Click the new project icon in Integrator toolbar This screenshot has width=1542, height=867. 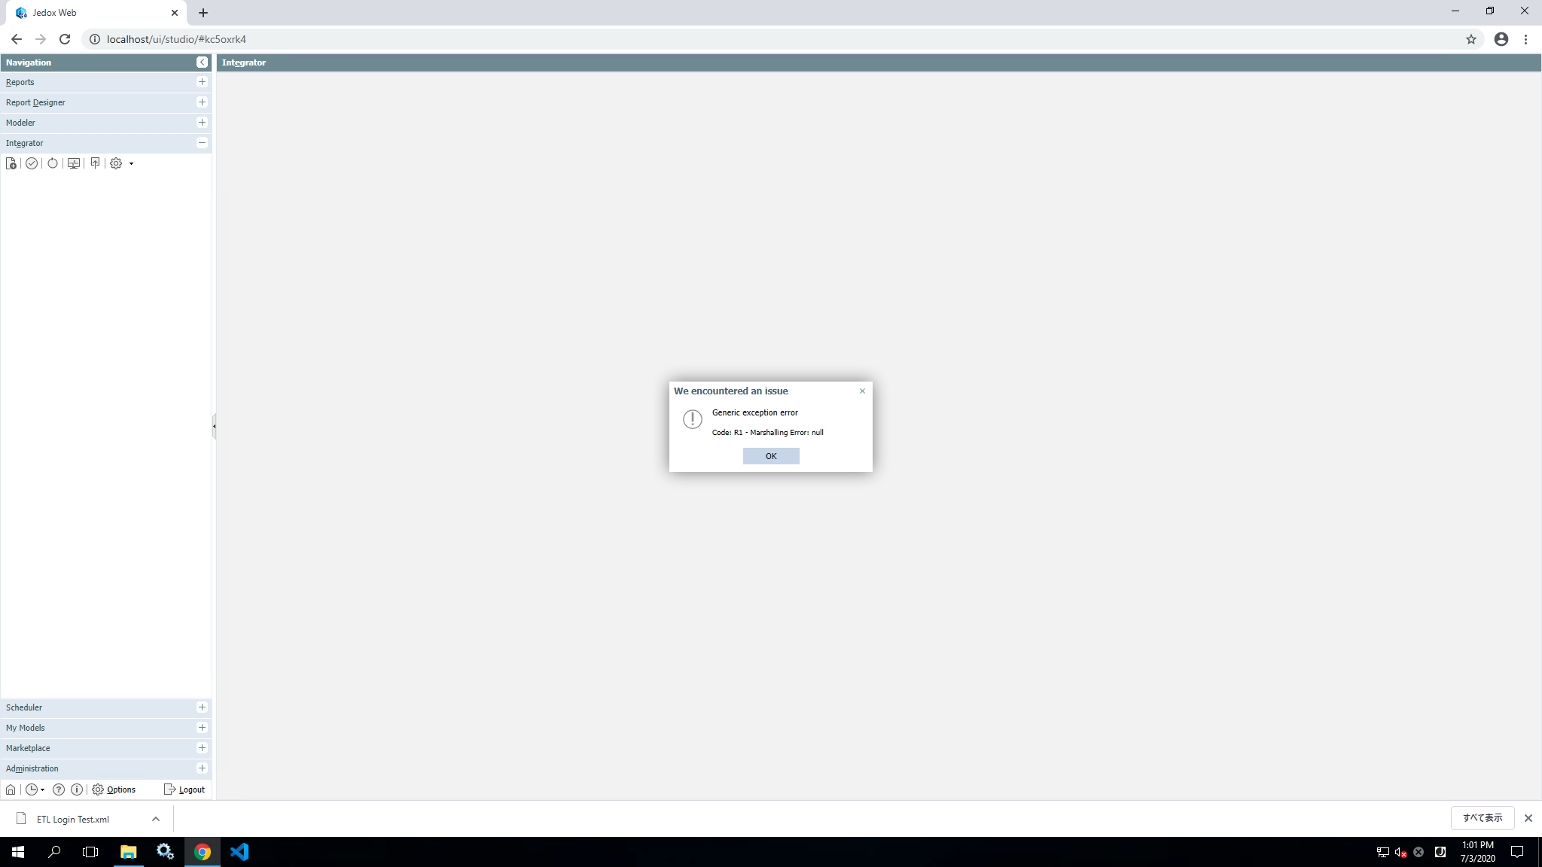[x=11, y=163]
